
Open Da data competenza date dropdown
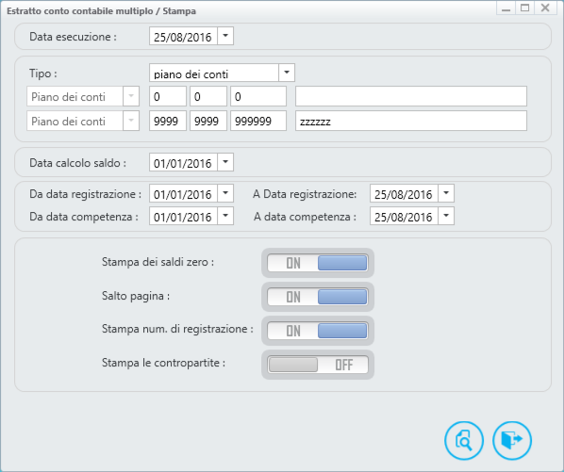[x=225, y=216]
